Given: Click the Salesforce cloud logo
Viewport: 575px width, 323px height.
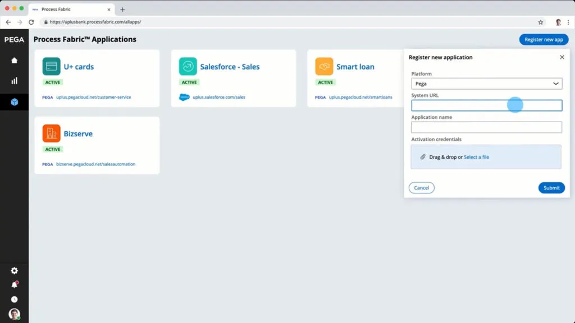Looking at the screenshot, I should pyautogui.click(x=184, y=97).
